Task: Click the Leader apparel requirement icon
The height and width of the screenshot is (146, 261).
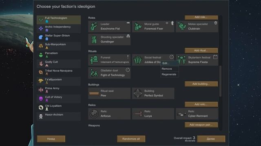Action: (128, 23)
